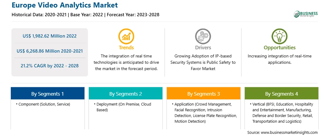The image size is (329, 135).
Task: Click US$ 1,982.62 Million 2022 value
Action: click(49, 36)
